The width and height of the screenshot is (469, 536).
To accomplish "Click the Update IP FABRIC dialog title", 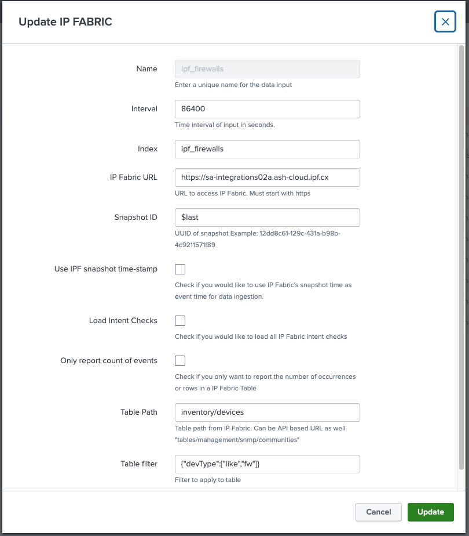I will pos(65,22).
